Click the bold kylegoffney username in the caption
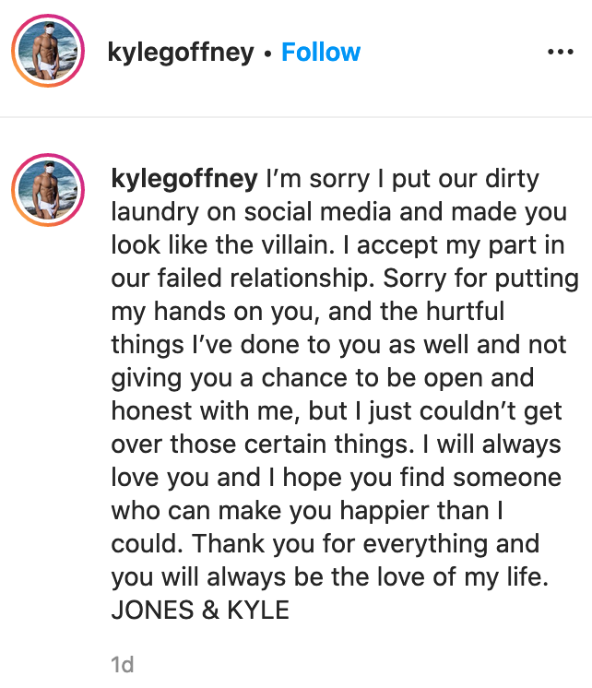The width and height of the screenshot is (592, 688). (x=184, y=178)
